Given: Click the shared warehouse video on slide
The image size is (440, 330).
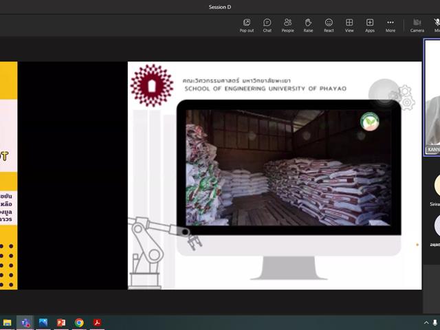Looking at the screenshot, I should (288, 168).
